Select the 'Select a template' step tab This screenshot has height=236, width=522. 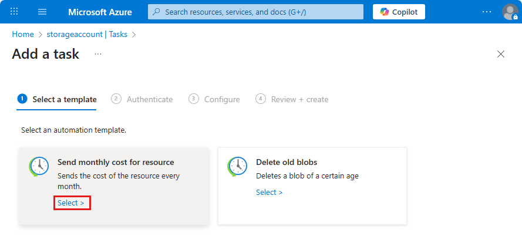pyautogui.click(x=56, y=99)
